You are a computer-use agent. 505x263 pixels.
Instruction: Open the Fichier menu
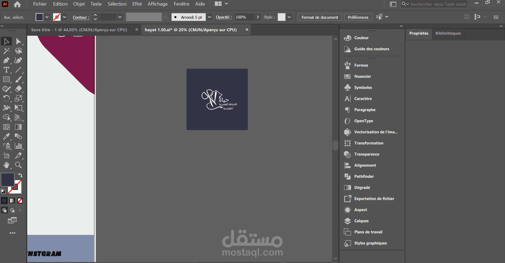point(40,4)
